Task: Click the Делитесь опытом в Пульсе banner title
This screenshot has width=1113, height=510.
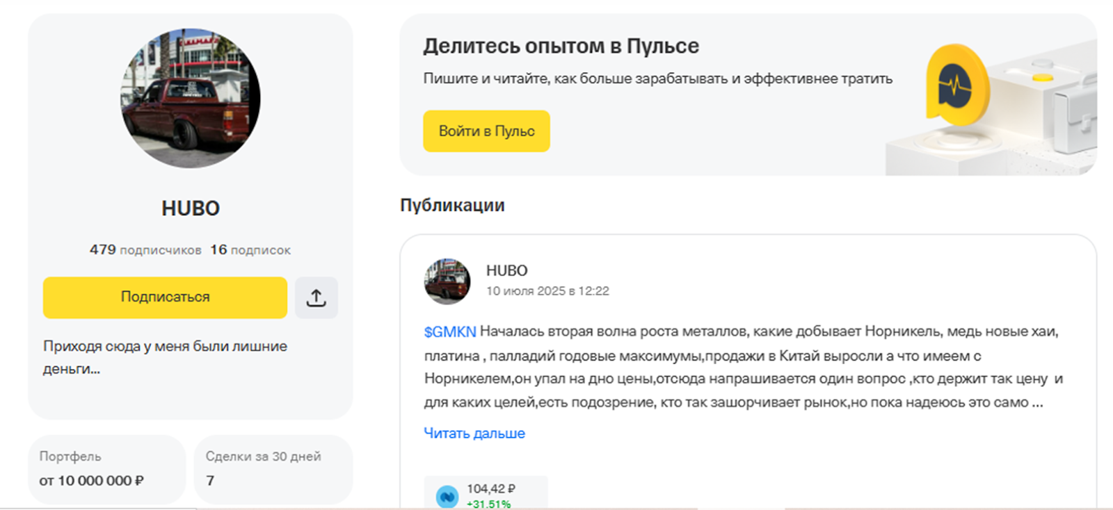Action: 561,46
